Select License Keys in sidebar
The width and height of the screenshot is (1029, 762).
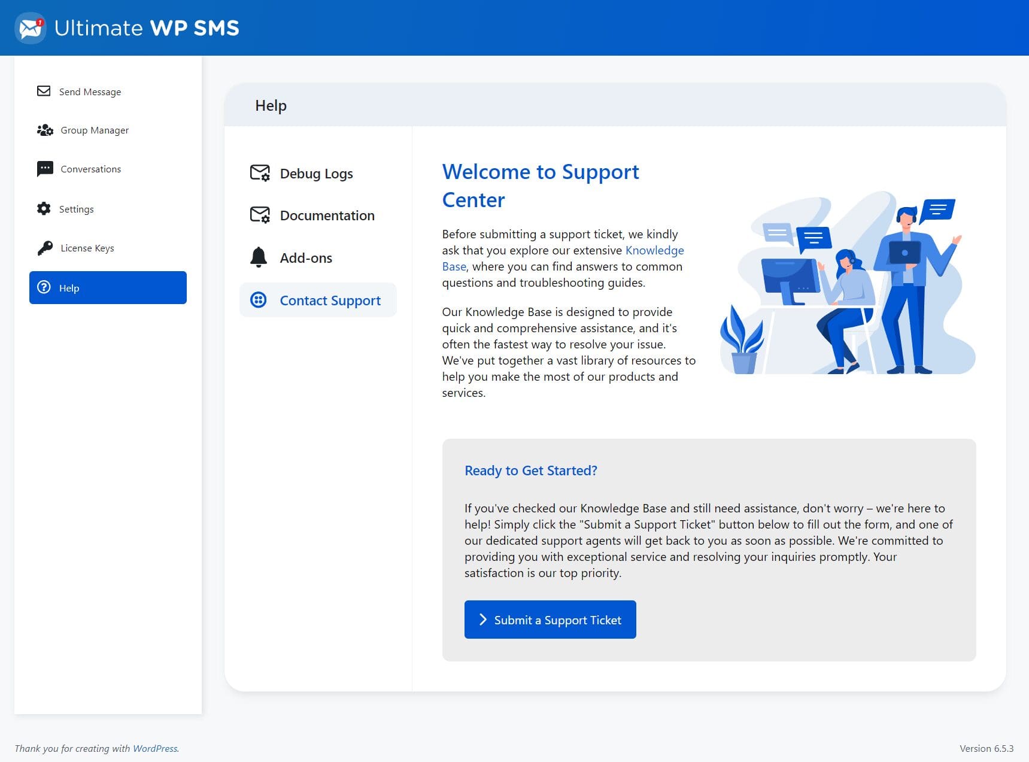pos(108,248)
